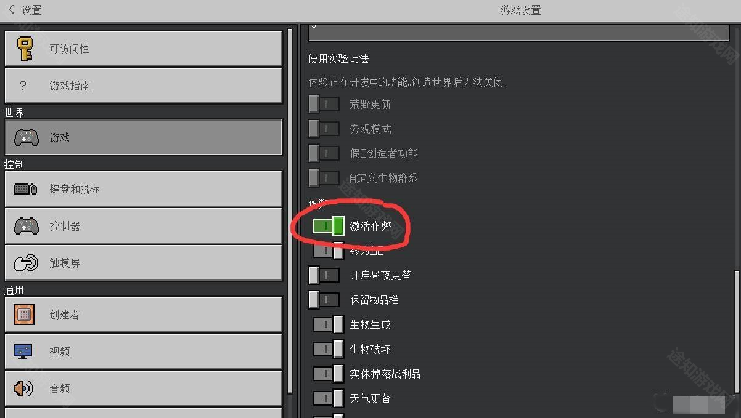Toggle the 生物破坏 switch

[328, 349]
